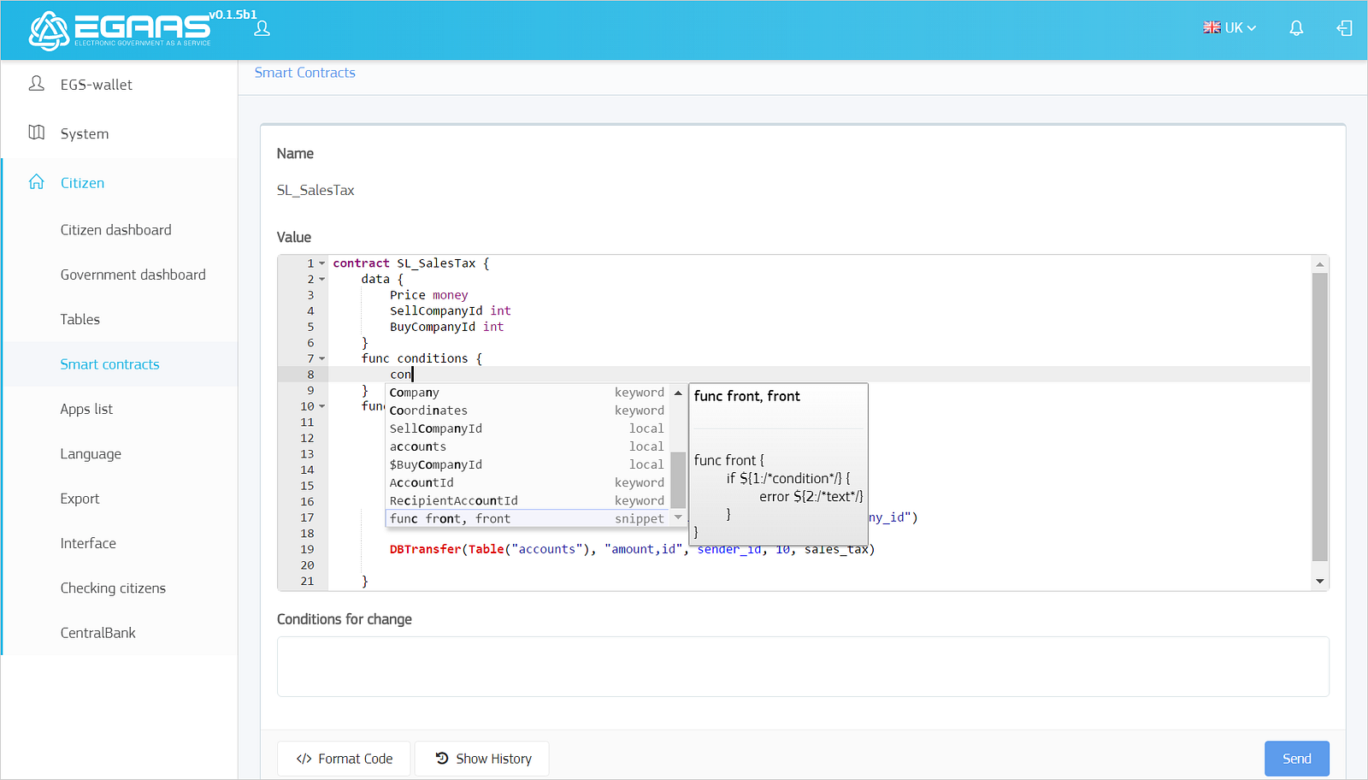Collapse the fold arrow on line 7

point(322,359)
